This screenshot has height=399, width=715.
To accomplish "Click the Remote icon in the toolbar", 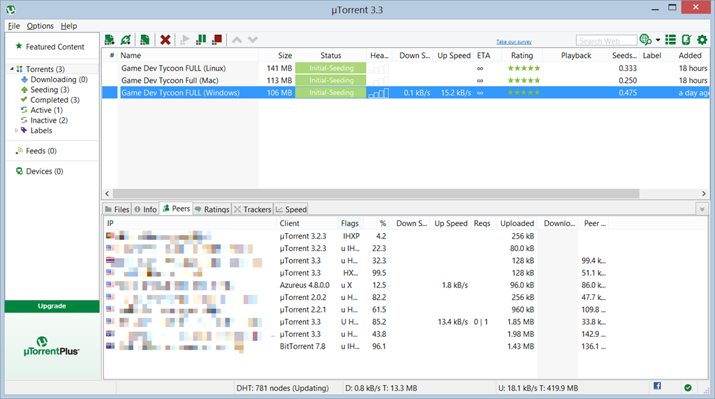I will (686, 40).
